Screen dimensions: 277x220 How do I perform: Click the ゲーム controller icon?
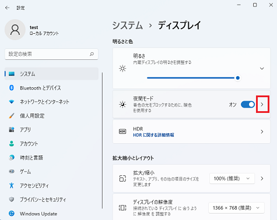[12, 172]
